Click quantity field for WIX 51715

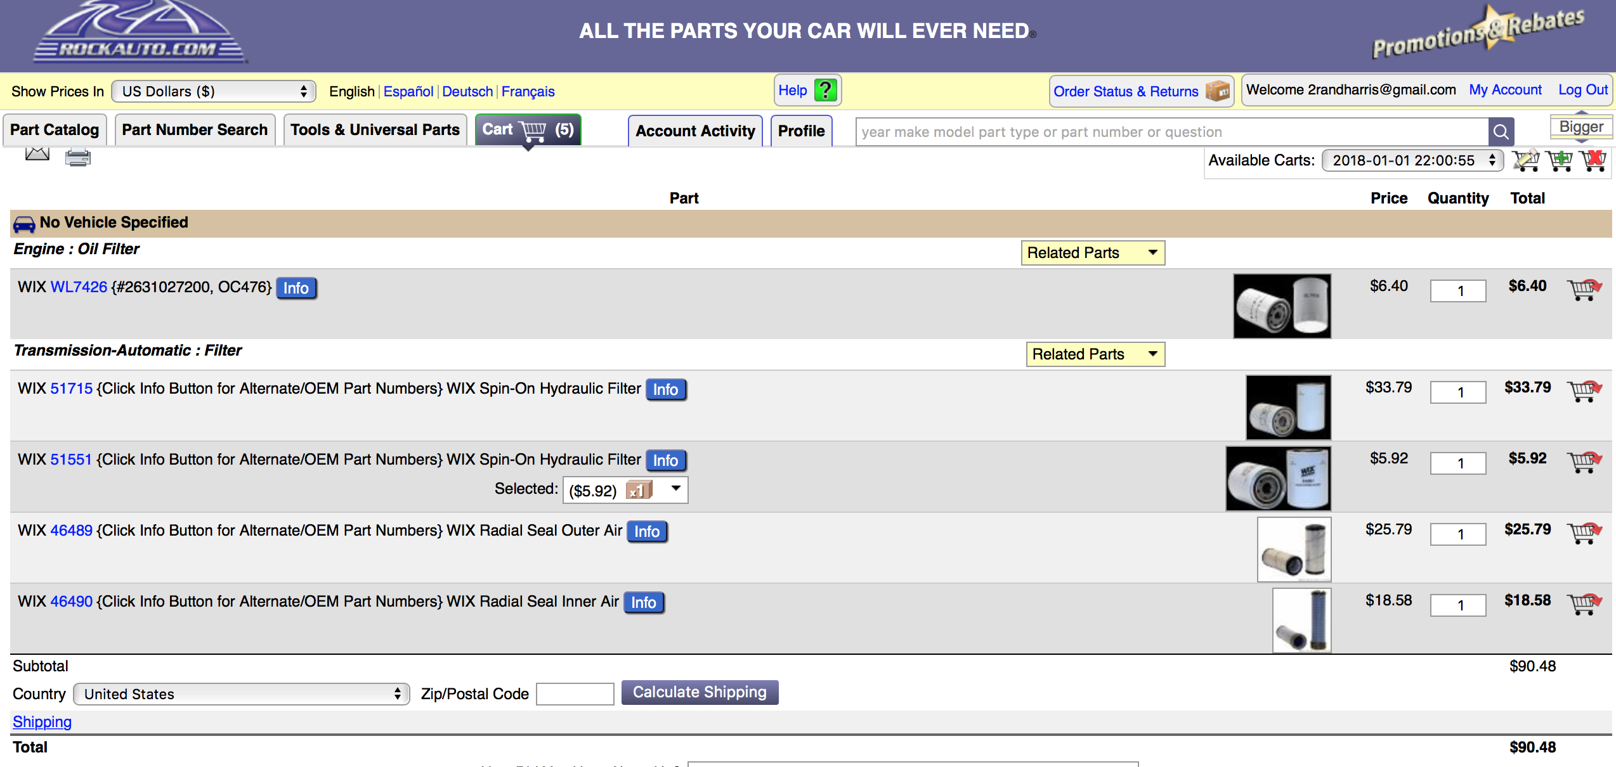tap(1458, 392)
